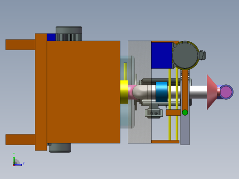Select the large dark blue block beside the round motor
This screenshot has width=239, height=179.
coord(162,56)
